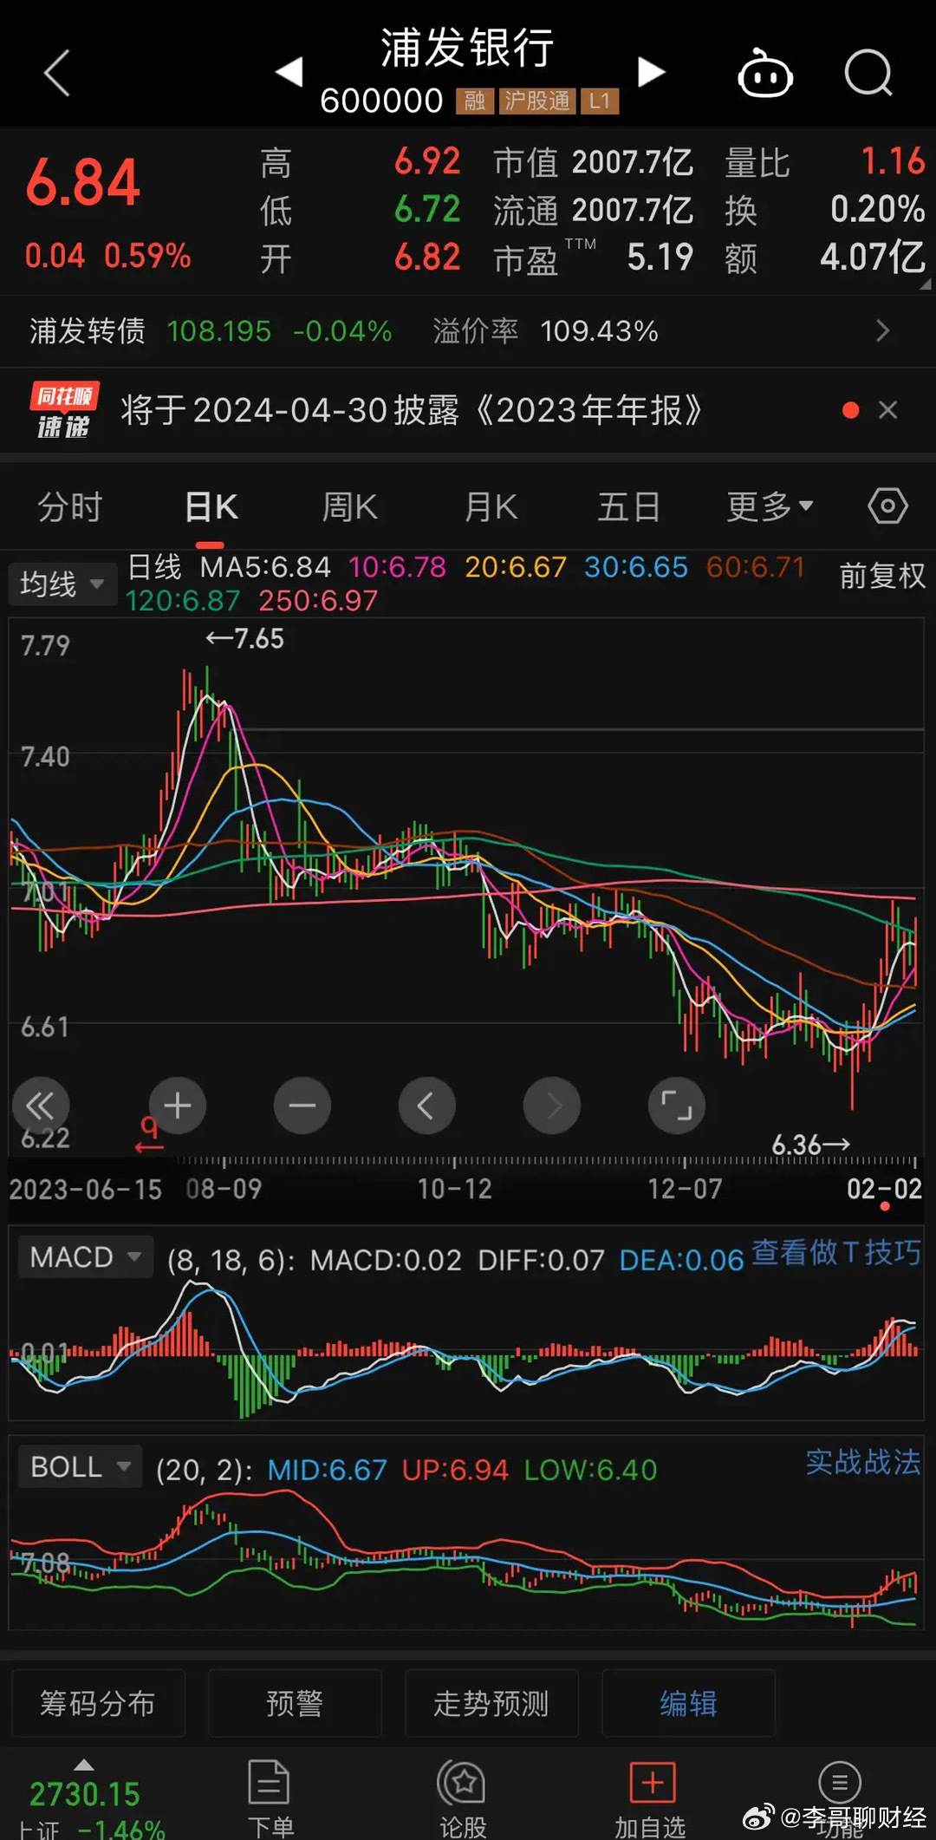Tap the 沪股通 badge
The image size is (936, 1840).
pos(537,101)
